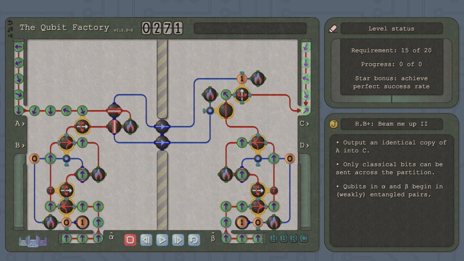Click the yellow J level badge
Viewport: 464px width, 261px height.
click(x=334, y=124)
